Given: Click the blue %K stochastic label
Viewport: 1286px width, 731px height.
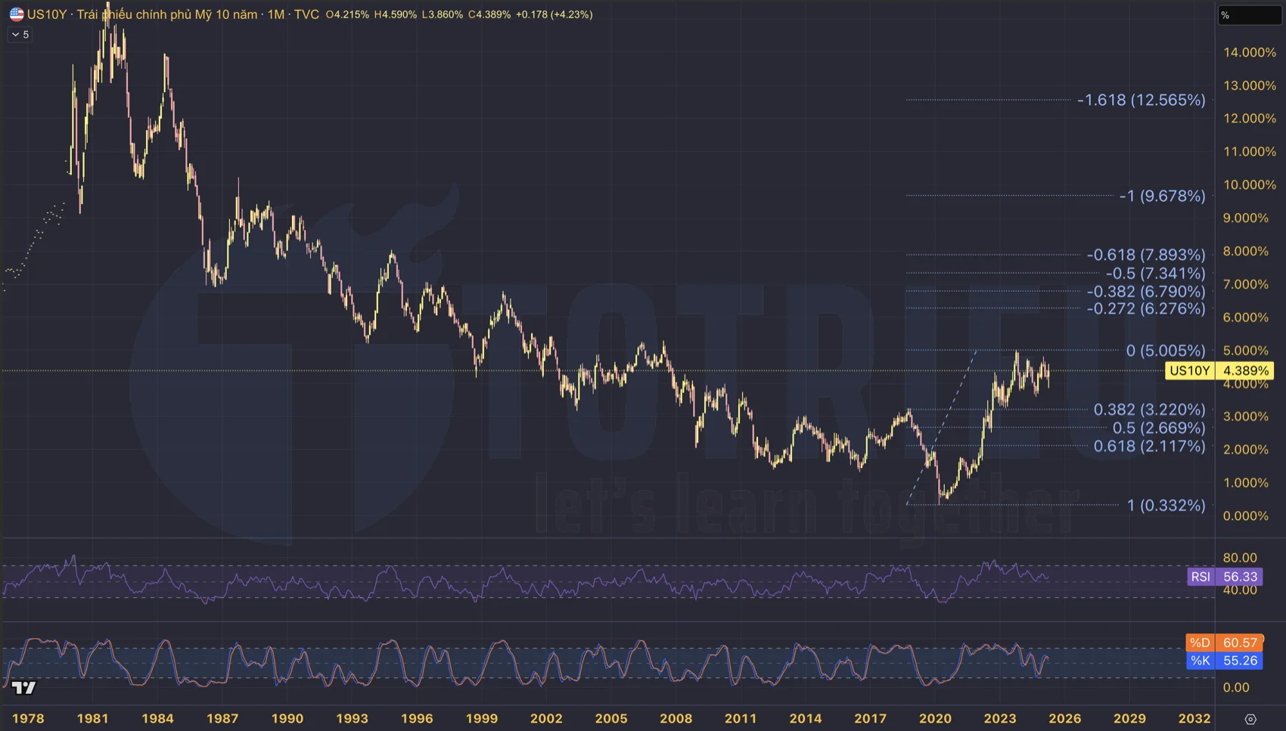Looking at the screenshot, I should (x=1200, y=661).
